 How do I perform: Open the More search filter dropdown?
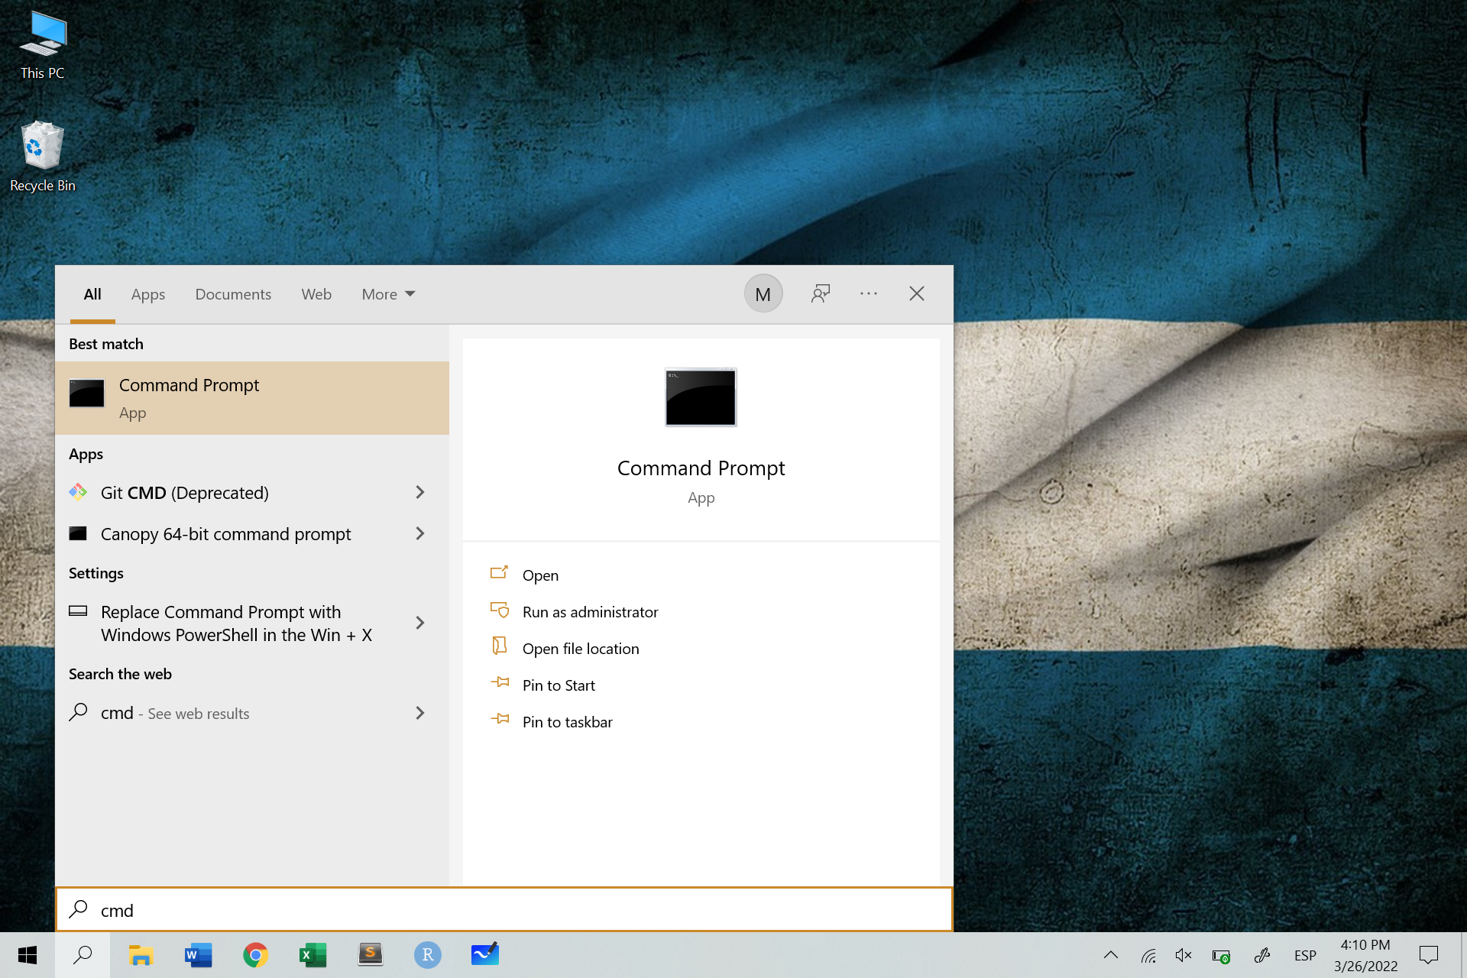point(387,293)
